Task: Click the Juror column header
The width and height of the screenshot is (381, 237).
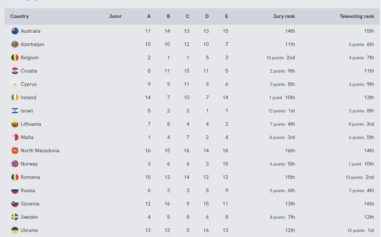Action: pos(115,16)
